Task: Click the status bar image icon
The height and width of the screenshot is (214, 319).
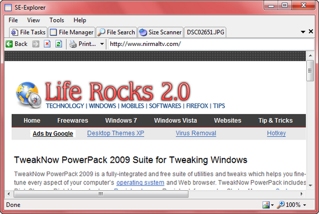Action: tap(266, 205)
